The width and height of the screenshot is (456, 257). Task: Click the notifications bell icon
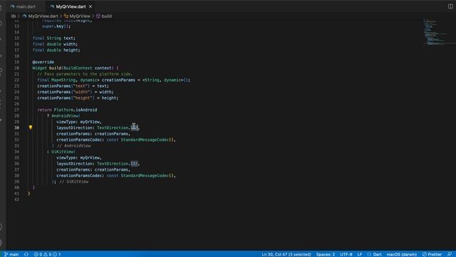pos(450,254)
